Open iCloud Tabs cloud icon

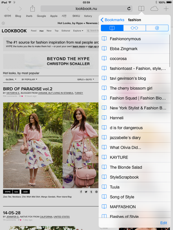(x=154, y=9)
